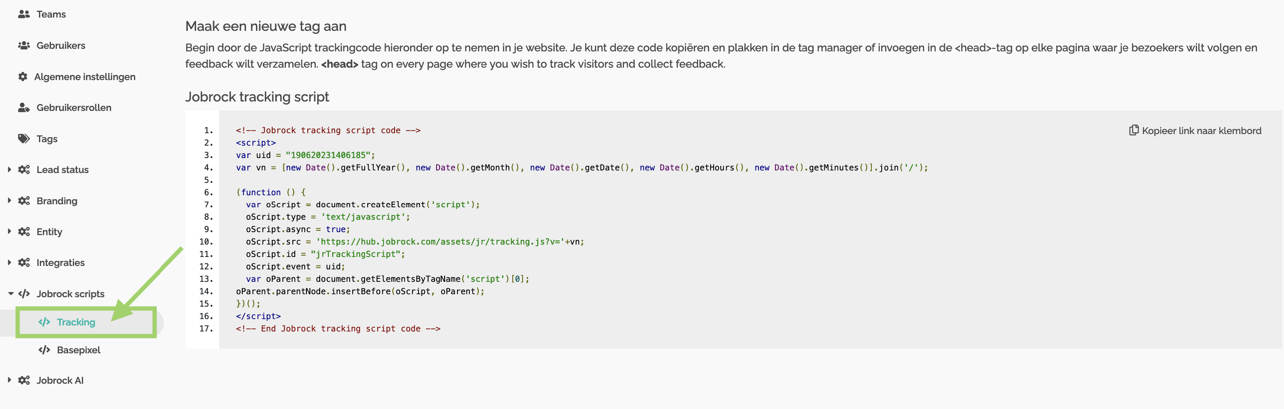The height and width of the screenshot is (409, 1284).
Task: Click the uid value "190620231406185"
Action: coord(328,155)
